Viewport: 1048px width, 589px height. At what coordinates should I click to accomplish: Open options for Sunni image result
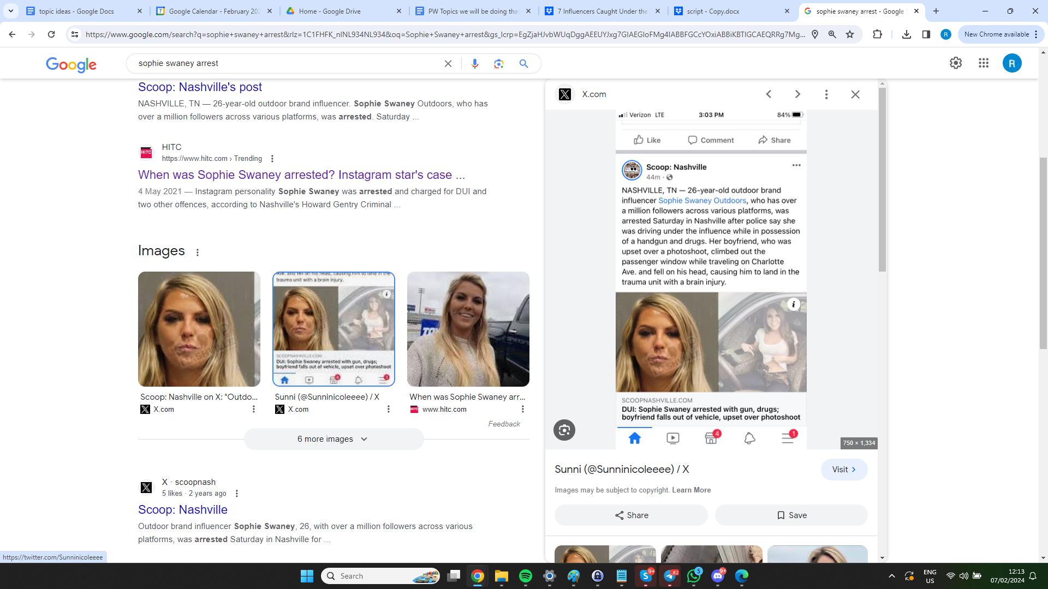coord(389,409)
